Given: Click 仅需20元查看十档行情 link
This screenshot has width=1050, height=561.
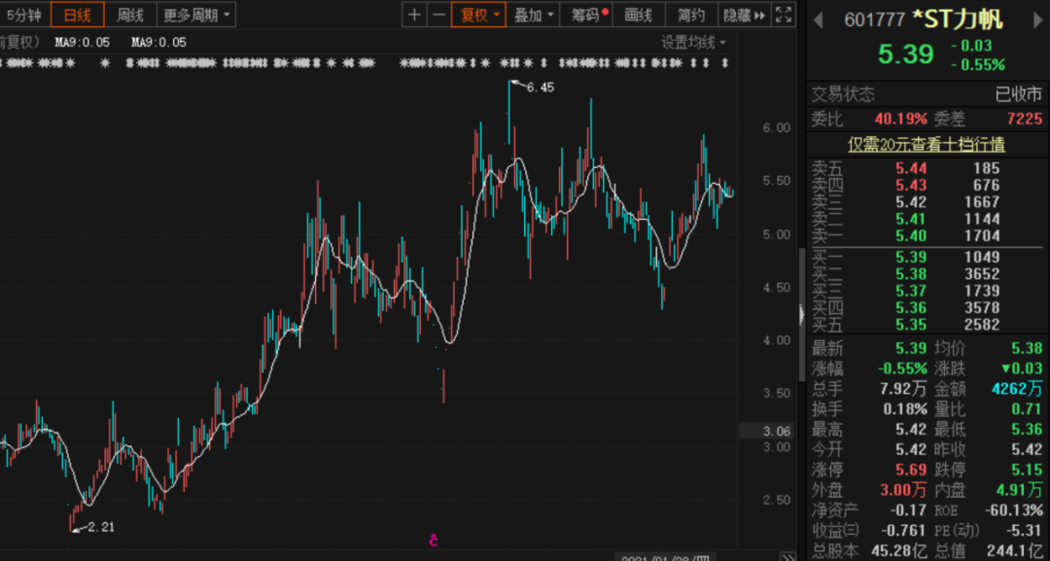Looking at the screenshot, I should click(927, 144).
